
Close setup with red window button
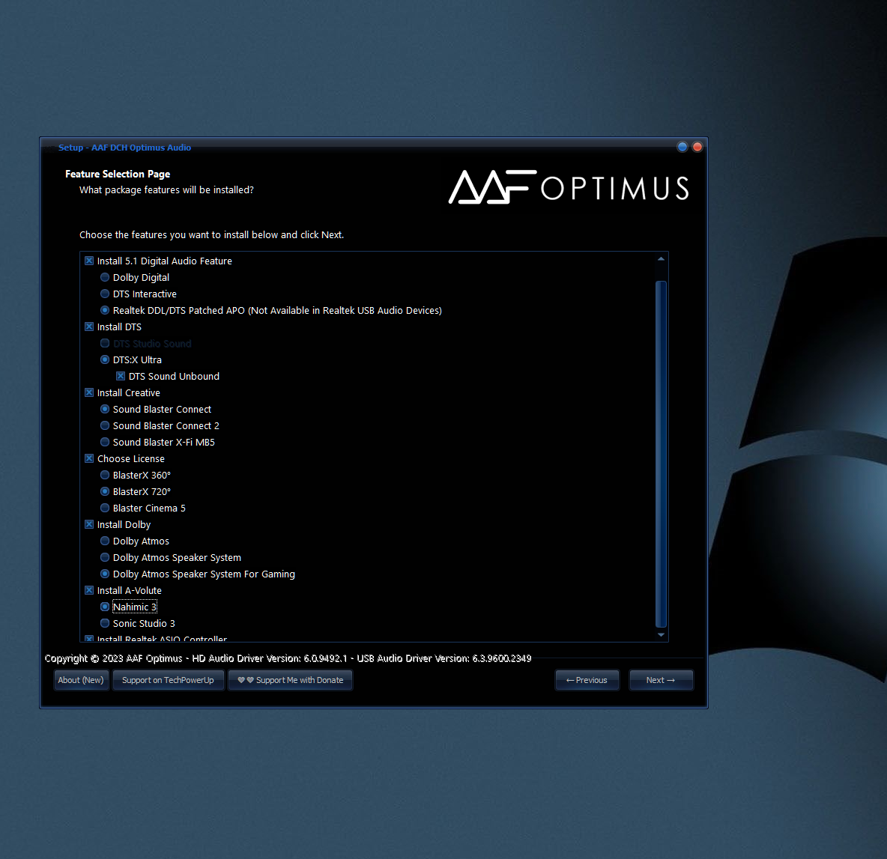[697, 147]
